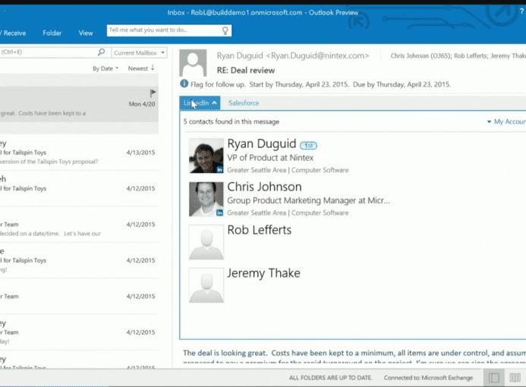Open the Folder ribbon tab

point(52,33)
